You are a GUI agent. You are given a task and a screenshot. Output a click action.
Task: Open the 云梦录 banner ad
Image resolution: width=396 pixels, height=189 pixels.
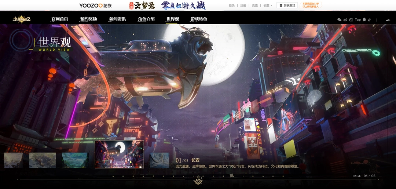(142, 6)
